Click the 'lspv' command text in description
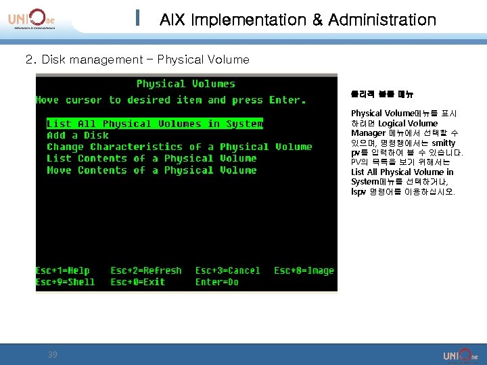This screenshot has height=365, width=487. coord(358,191)
